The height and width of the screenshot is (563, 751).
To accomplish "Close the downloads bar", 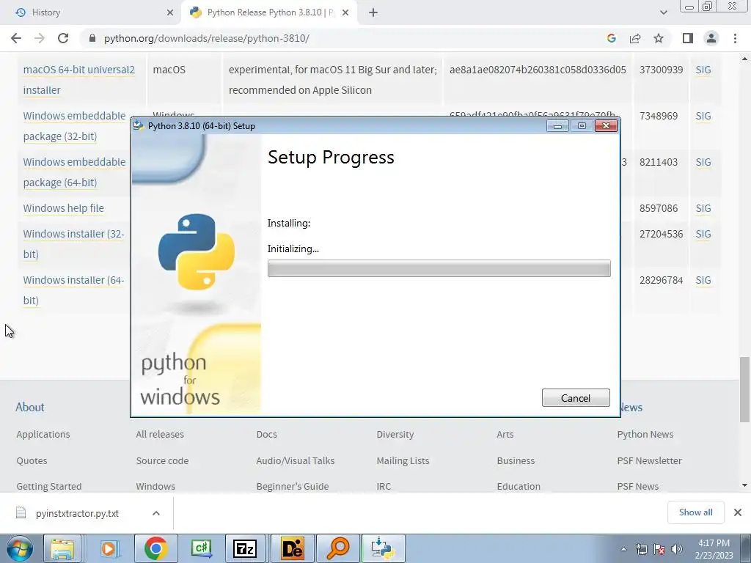I will (738, 512).
